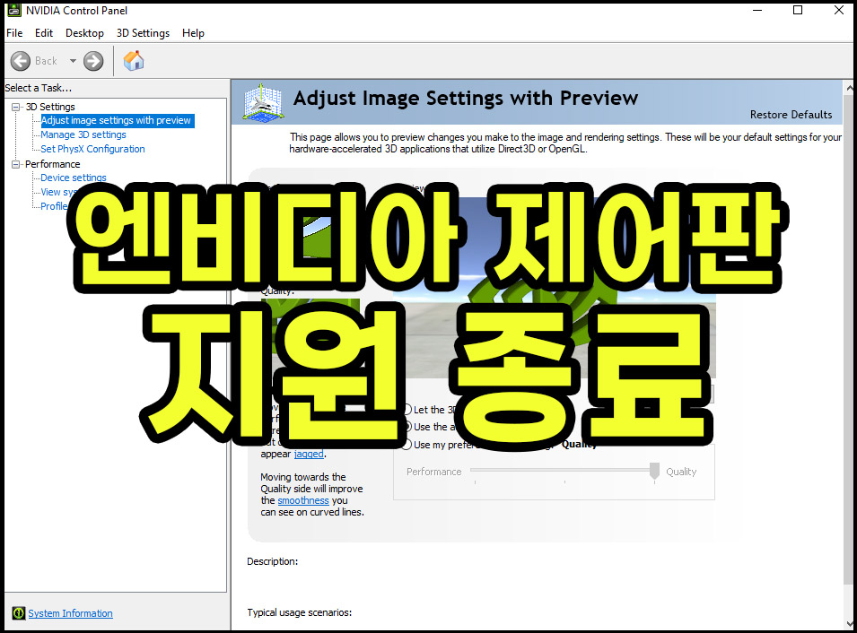Screen dimensions: 857x633
Task: Follow the jagged hyperlink
Action: click(309, 454)
